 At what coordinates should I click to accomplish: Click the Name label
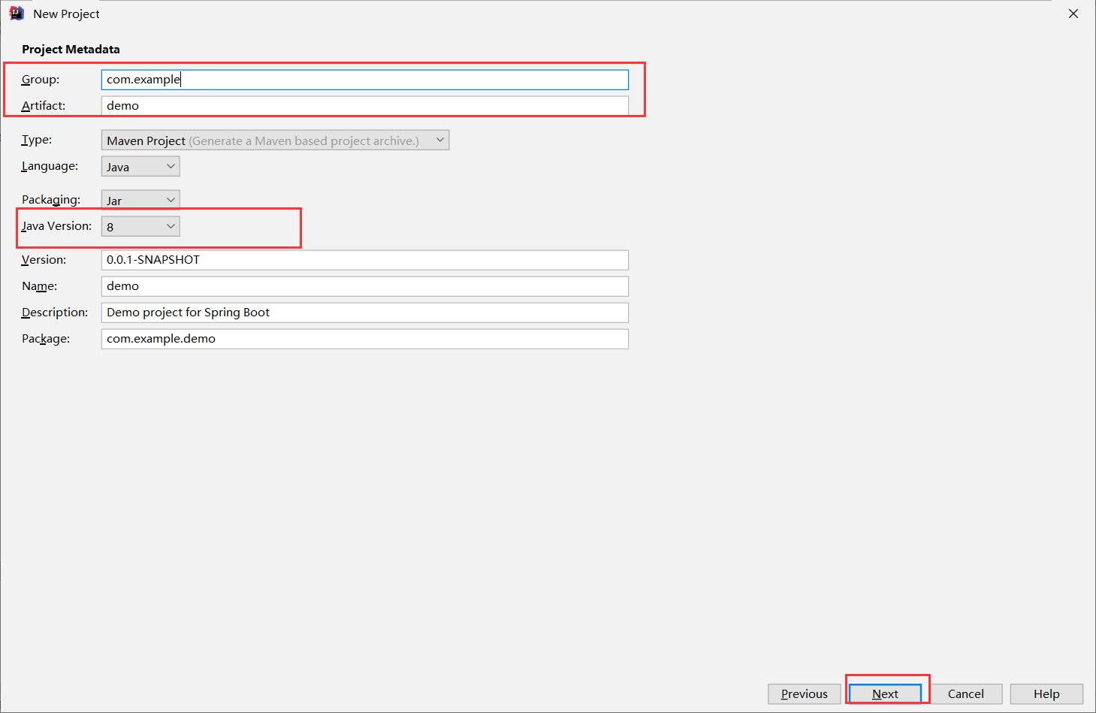(40, 286)
